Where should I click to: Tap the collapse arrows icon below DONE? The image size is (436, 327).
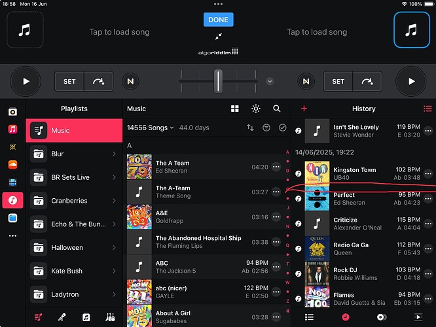[218, 37]
